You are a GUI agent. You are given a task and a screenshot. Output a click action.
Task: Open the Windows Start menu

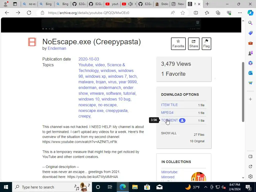(x=6, y=187)
